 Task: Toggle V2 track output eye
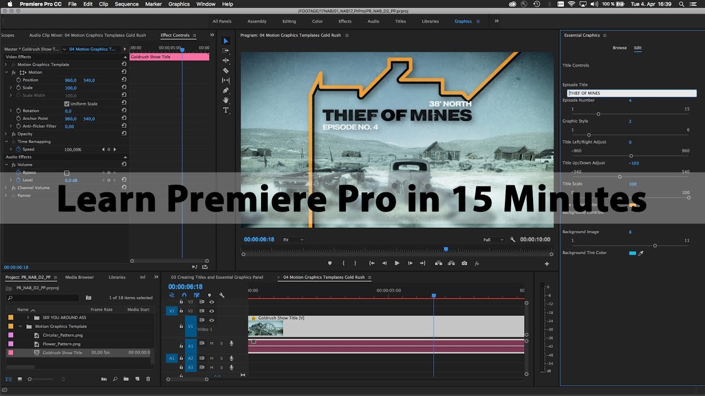click(211, 311)
